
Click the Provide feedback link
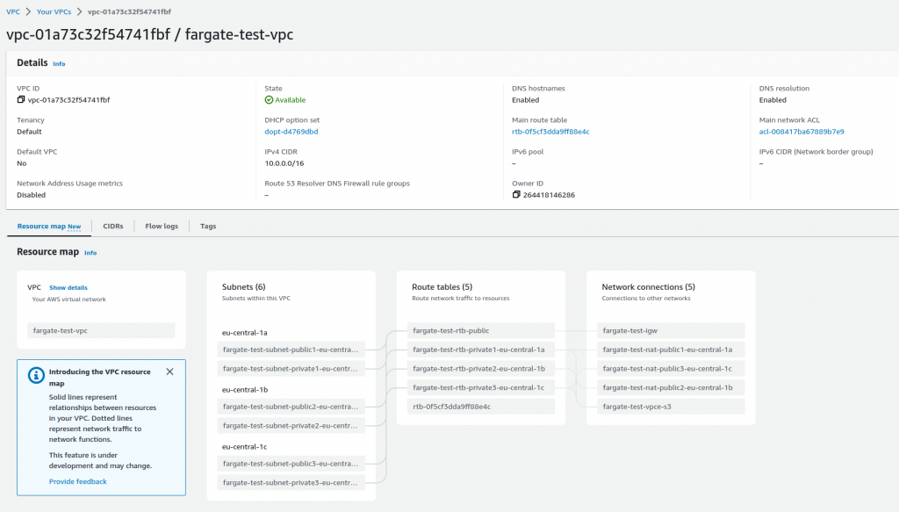tap(77, 480)
